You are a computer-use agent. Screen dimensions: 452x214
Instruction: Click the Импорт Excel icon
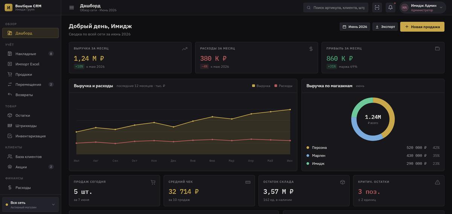pos(10,64)
